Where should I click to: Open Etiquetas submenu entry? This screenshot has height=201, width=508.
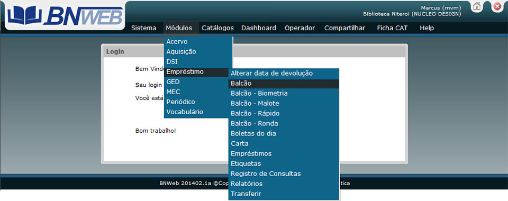tap(284, 164)
